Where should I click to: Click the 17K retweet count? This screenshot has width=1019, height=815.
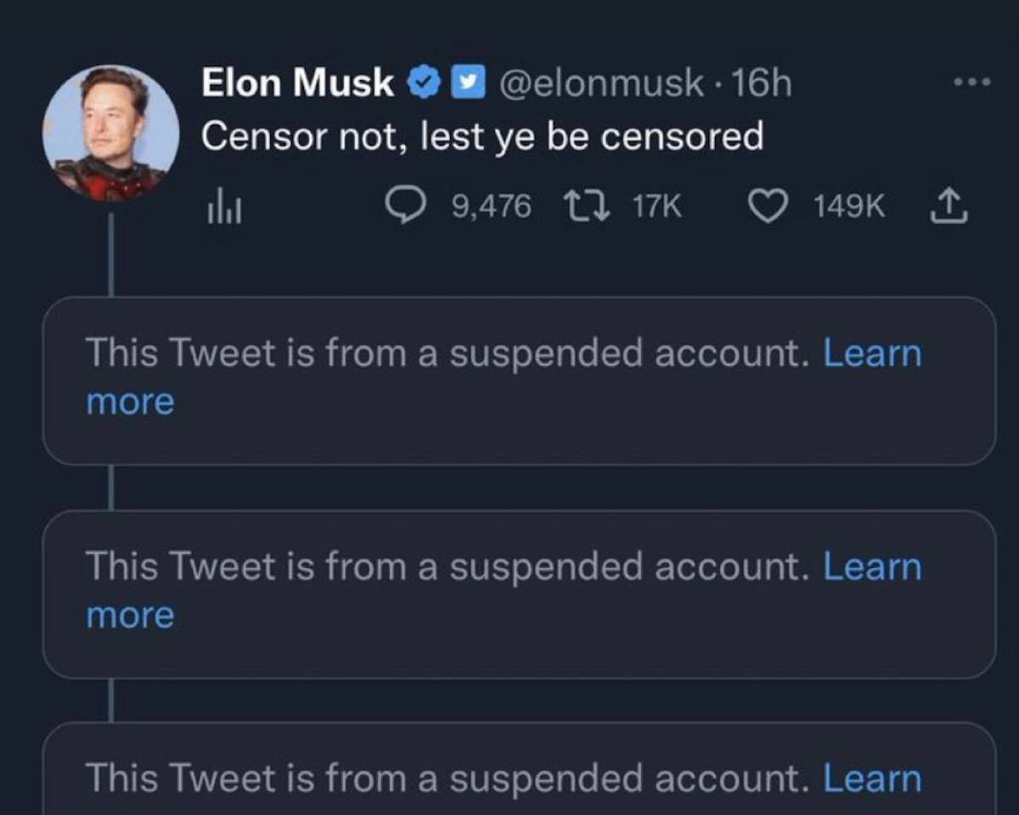coord(657,207)
